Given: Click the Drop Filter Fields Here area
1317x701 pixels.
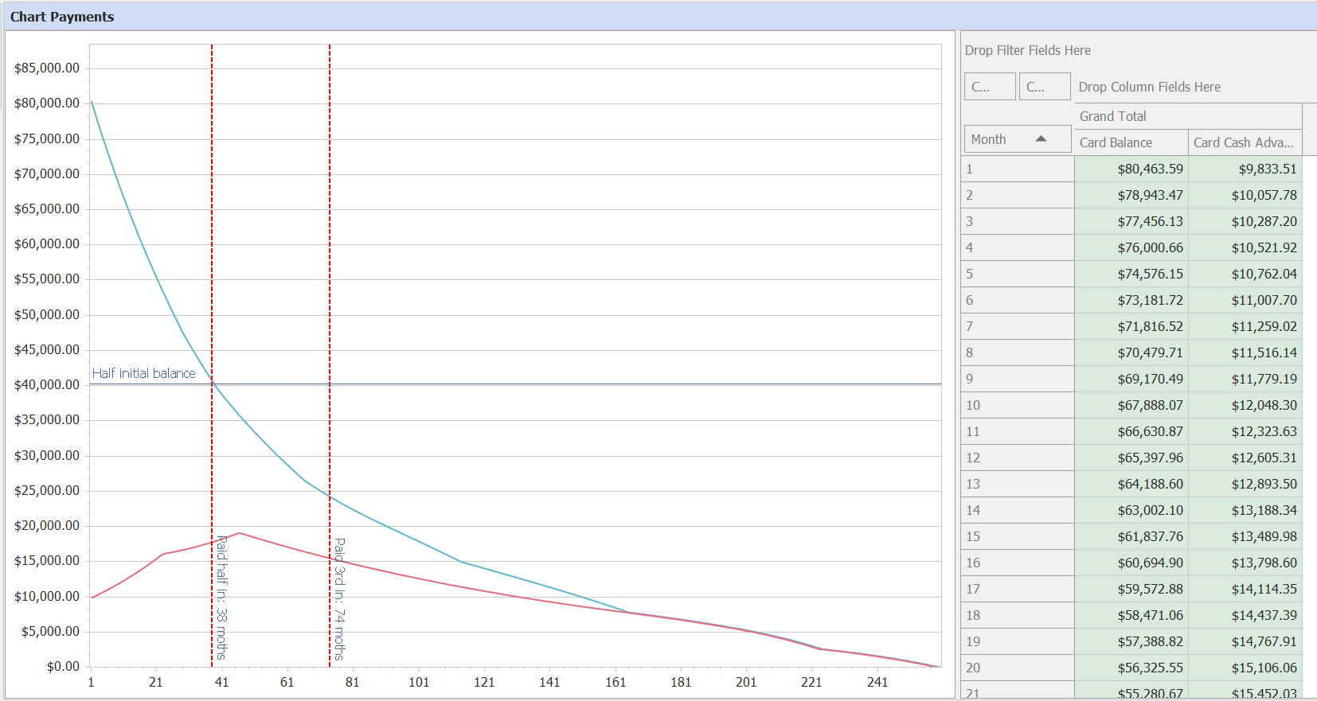Looking at the screenshot, I should [x=1028, y=50].
